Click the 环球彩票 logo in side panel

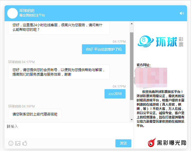coord(161,41)
